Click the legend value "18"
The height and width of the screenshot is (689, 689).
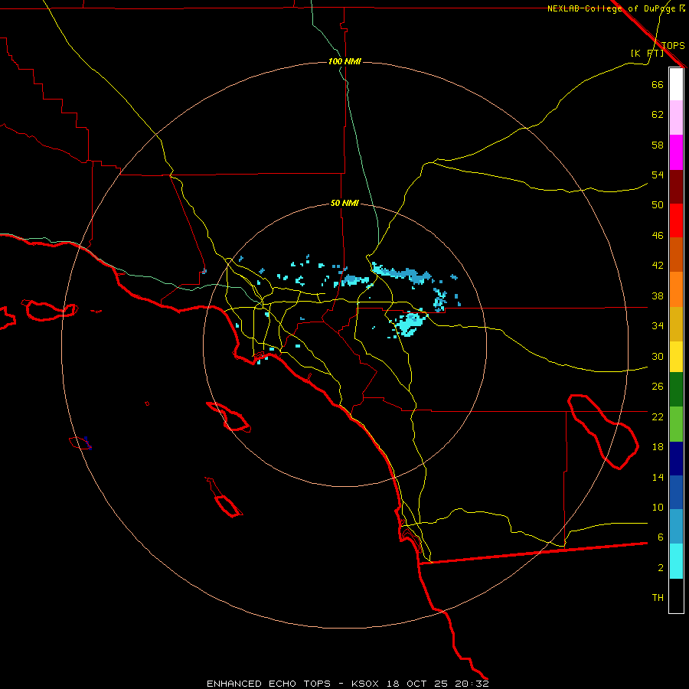click(x=658, y=447)
